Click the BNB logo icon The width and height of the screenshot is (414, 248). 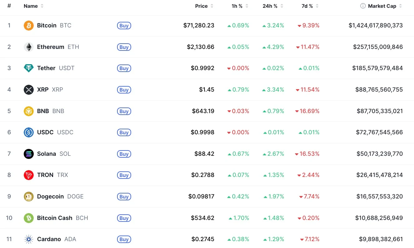[29, 111]
